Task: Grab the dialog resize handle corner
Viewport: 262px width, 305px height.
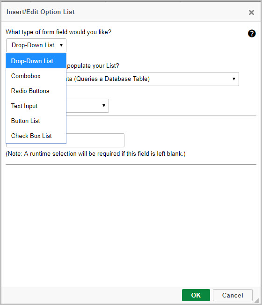Action: [257, 300]
